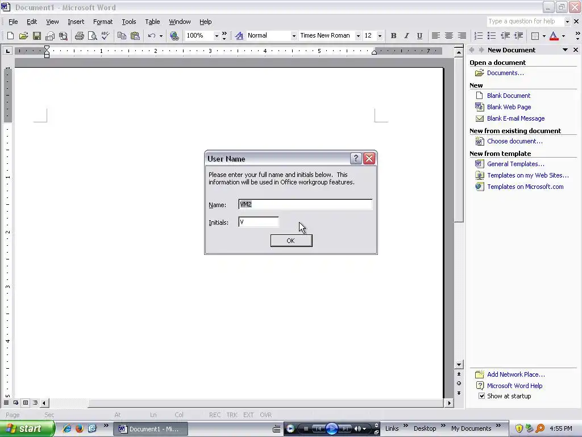Screen dimensions: 582x437
Task: Click the tab stop selector on ruler
Action: [7, 51]
